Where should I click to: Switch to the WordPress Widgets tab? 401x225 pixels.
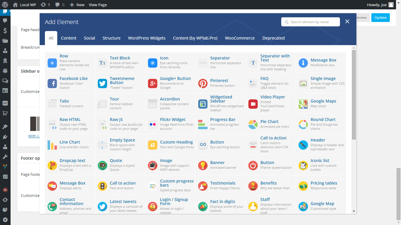(147, 38)
